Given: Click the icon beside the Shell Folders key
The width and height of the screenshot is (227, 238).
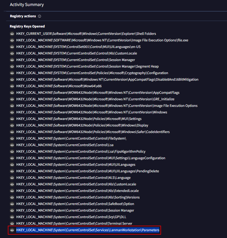Looking at the screenshot, I should pos(12,34).
